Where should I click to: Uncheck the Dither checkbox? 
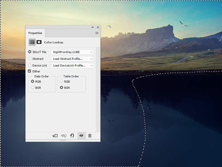click(29, 71)
